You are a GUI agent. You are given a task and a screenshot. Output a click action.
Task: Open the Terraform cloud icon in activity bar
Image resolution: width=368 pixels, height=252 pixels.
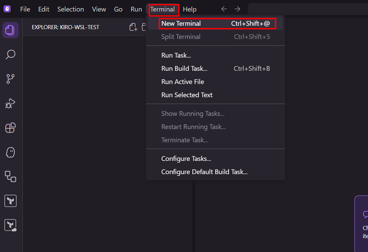pos(10,225)
